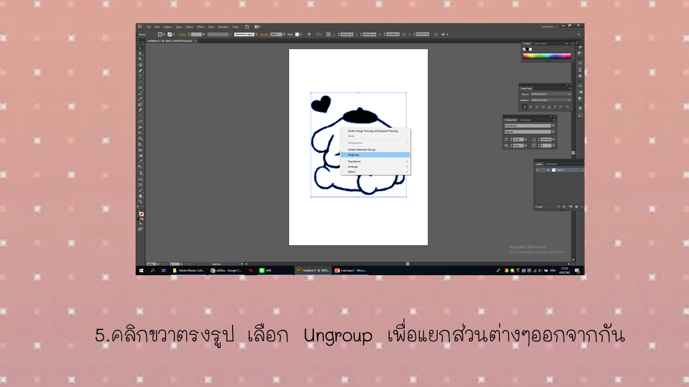The image size is (689, 387).
Task: Click the Fill none swatch in Color panel
Action: pyautogui.click(x=524, y=49)
